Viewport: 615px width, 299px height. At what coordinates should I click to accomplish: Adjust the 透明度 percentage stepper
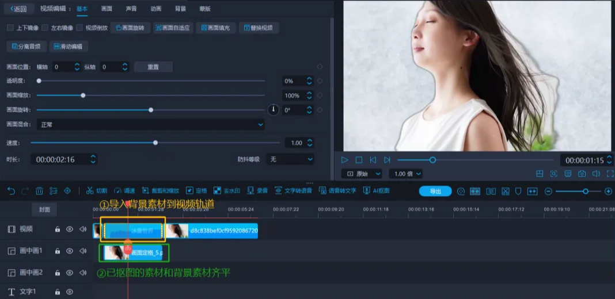tap(309, 81)
